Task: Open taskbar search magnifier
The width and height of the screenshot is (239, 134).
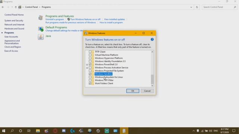Action: click(12, 131)
